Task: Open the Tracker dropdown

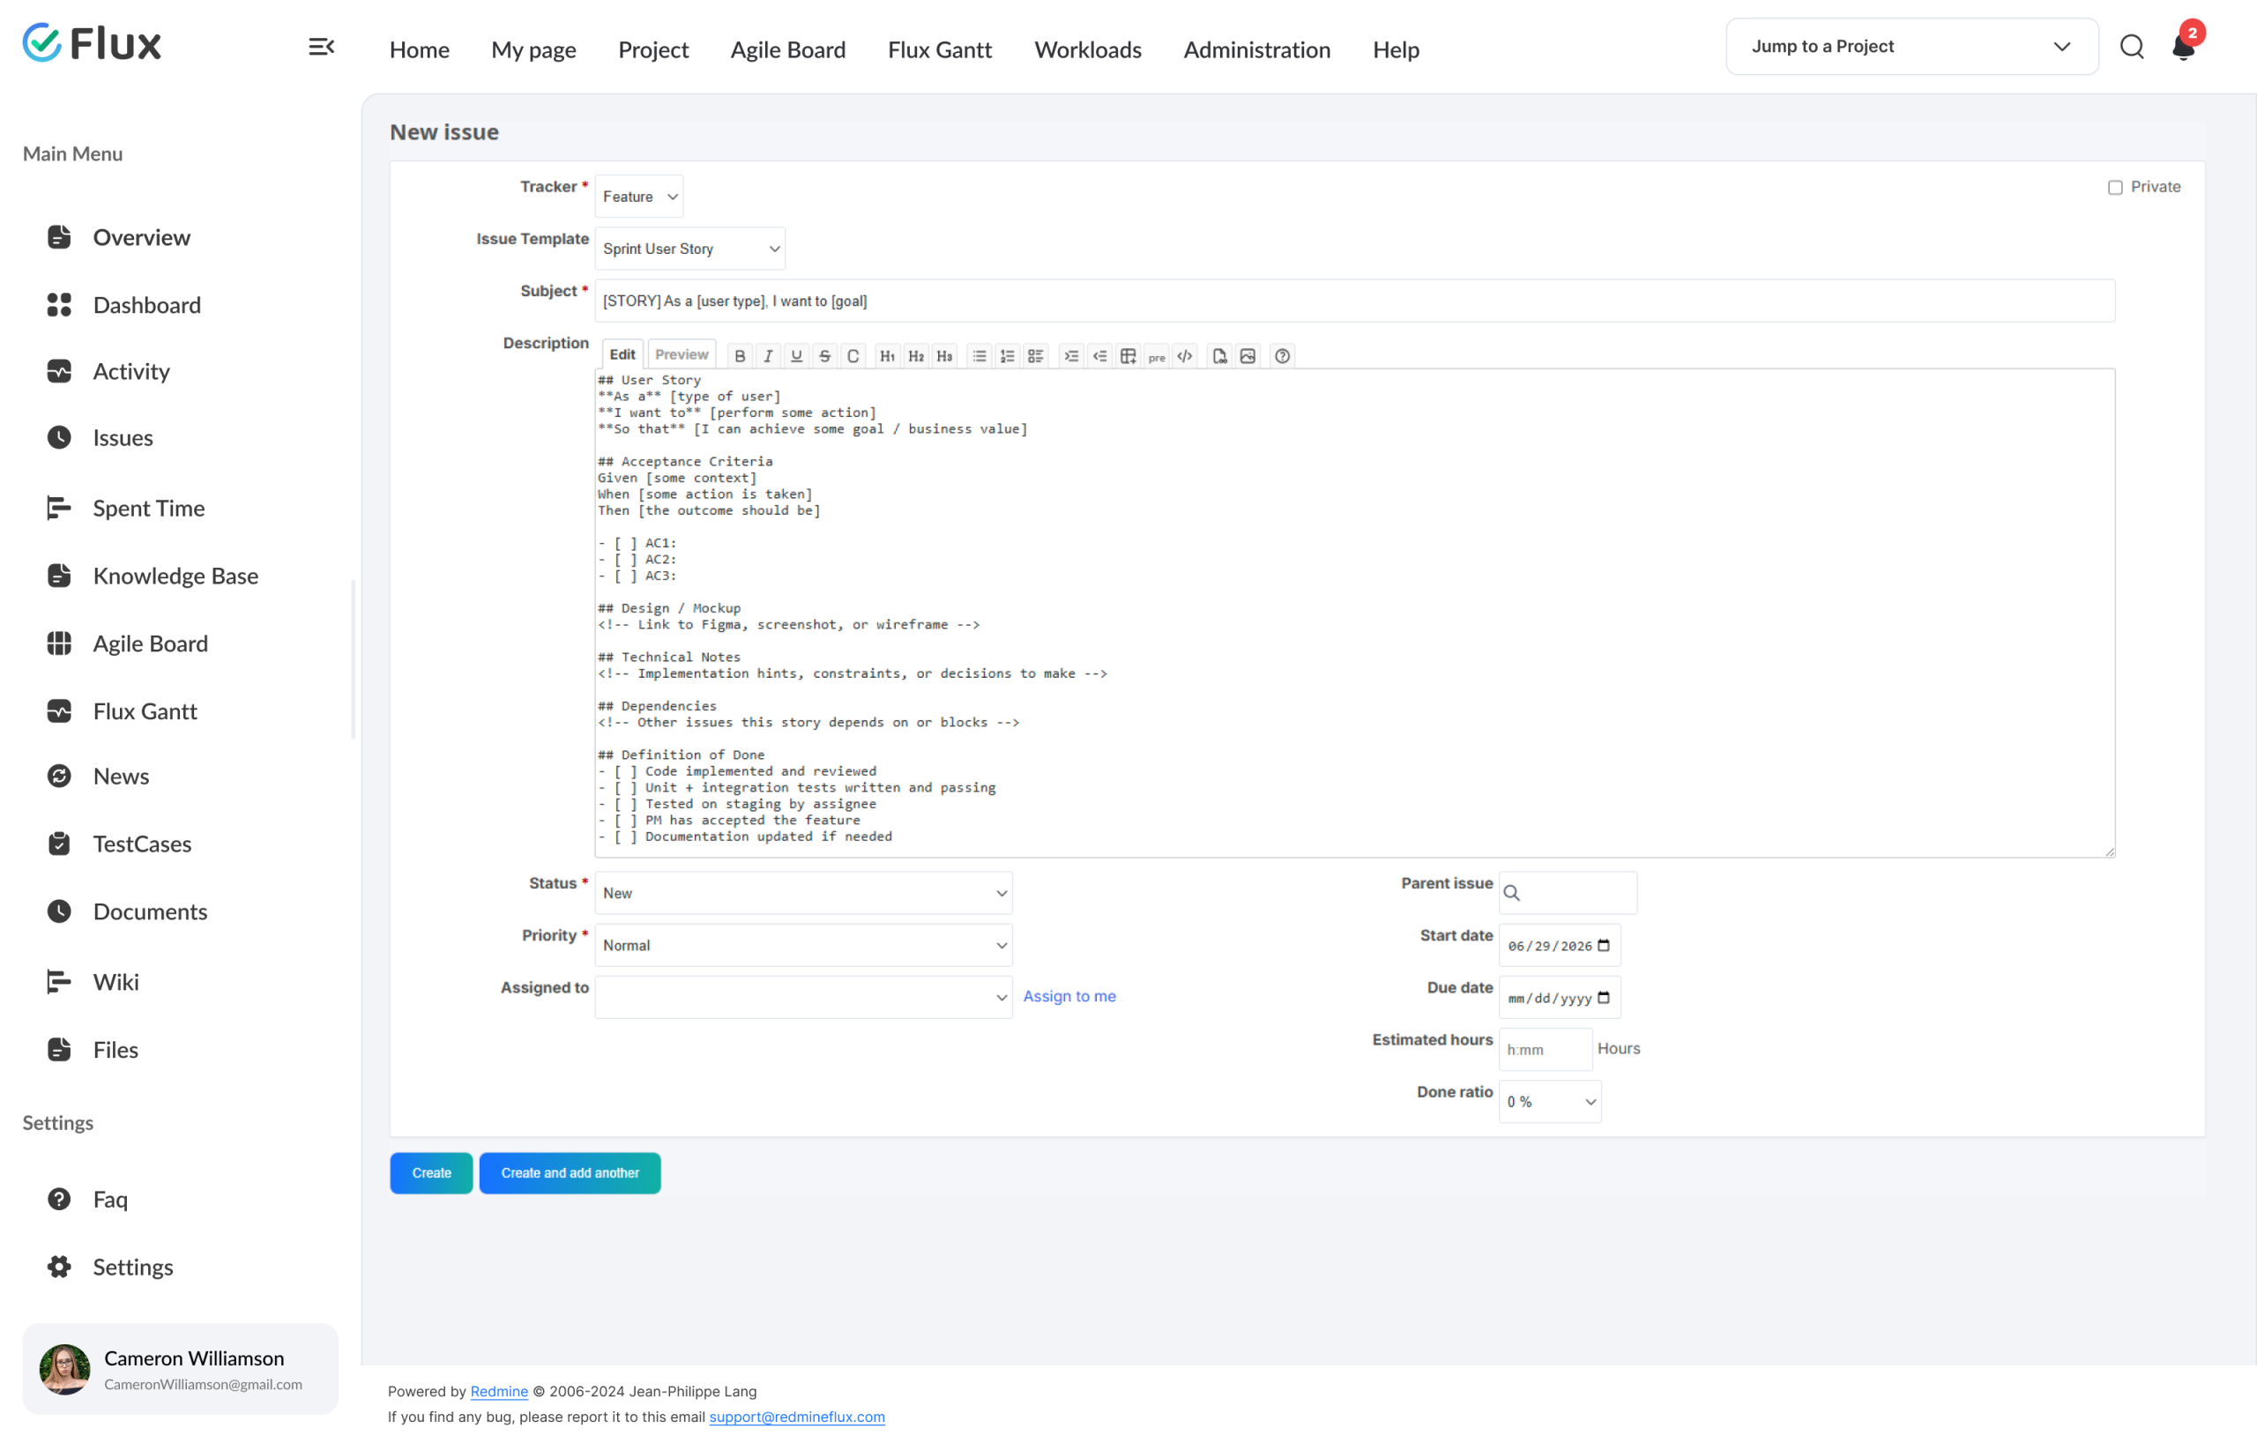Action: click(638, 197)
